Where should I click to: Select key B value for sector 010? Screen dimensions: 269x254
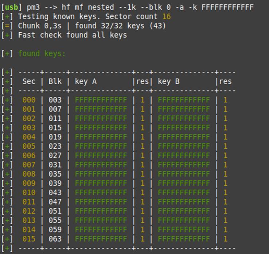pos(184,193)
